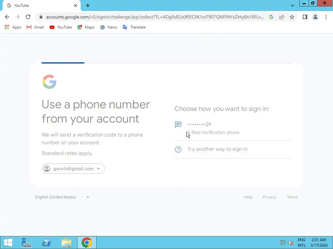Launch Server Manager from taskbar

26,243
